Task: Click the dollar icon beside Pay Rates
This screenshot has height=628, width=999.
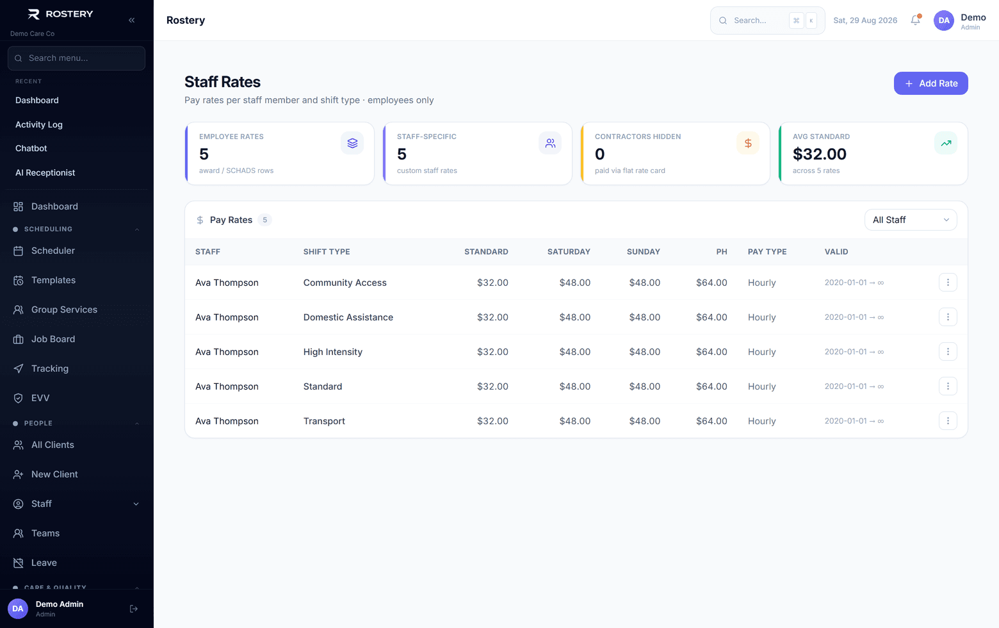Action: click(200, 220)
